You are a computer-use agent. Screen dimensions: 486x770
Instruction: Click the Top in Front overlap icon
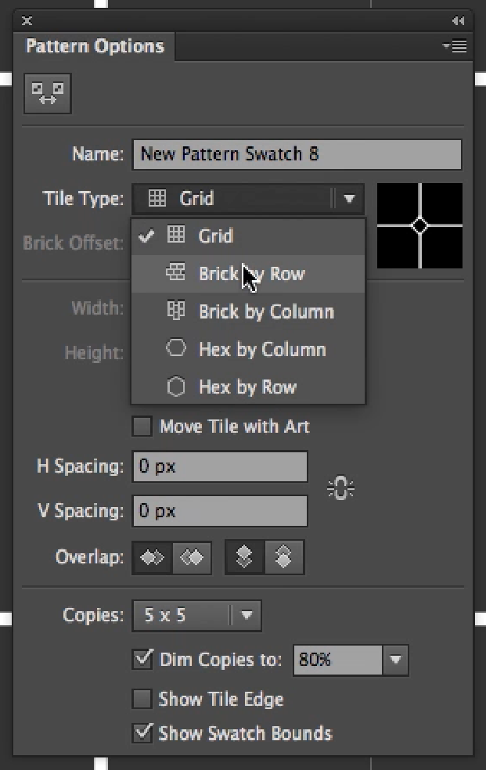(244, 558)
